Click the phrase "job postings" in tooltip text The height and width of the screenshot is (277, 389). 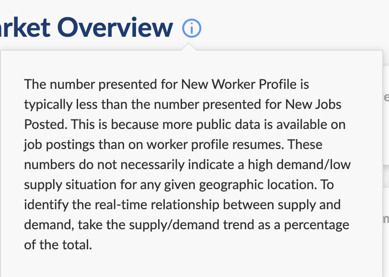point(59,145)
